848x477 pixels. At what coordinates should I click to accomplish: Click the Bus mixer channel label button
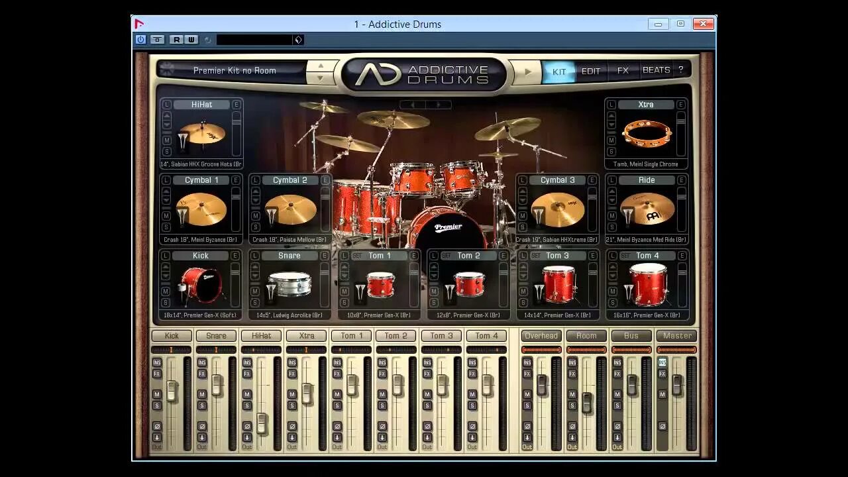(x=631, y=336)
